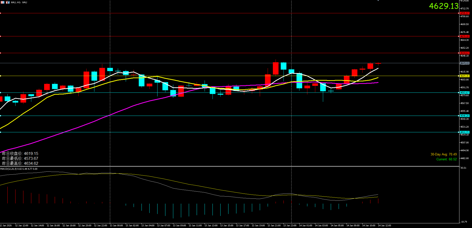Click the MACD(12,26,9) indicator label

[x=19, y=169]
